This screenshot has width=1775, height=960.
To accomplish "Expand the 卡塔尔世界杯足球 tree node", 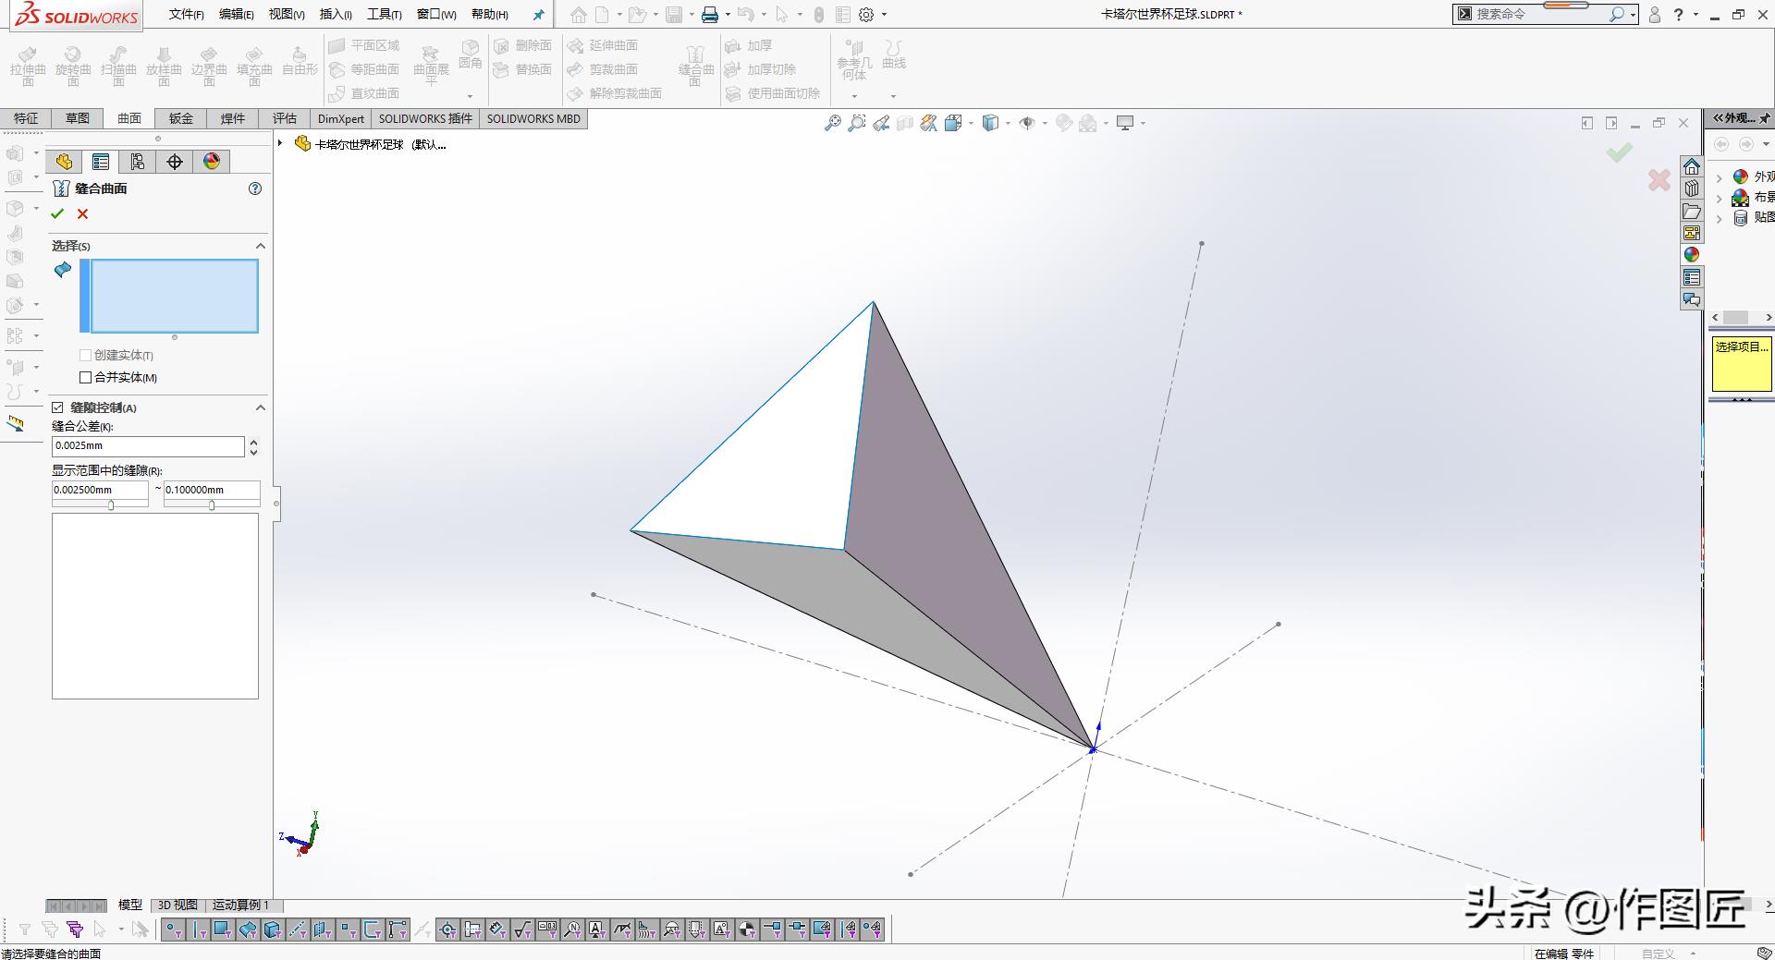I will click(280, 143).
